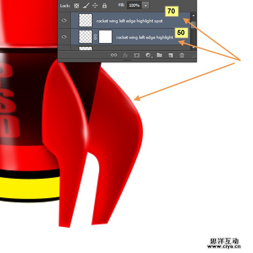Add a layer mask with mask icon
Screen dimensions: 253x253
click(137, 55)
